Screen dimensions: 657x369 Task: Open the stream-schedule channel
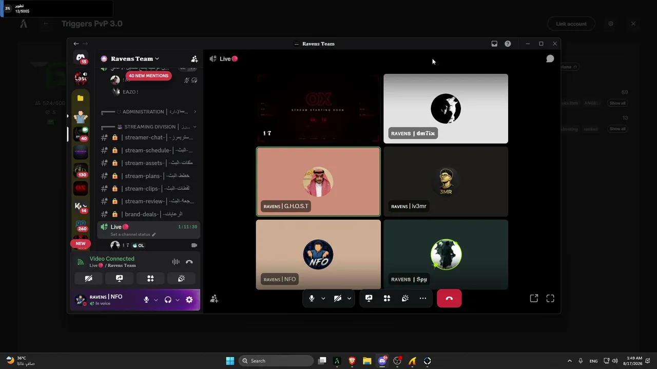click(148, 150)
